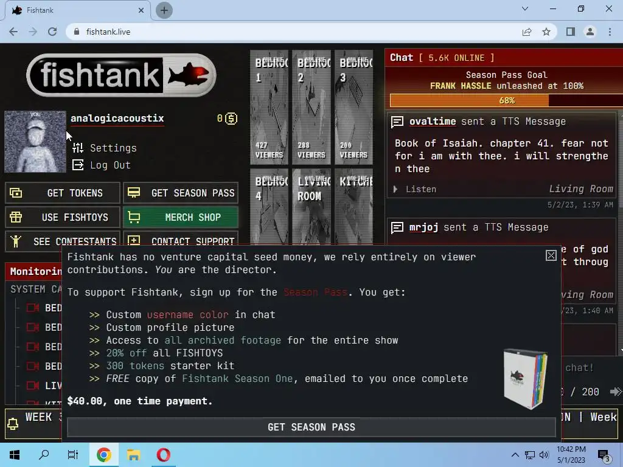Open the Chrome profile menu

pyautogui.click(x=590, y=32)
